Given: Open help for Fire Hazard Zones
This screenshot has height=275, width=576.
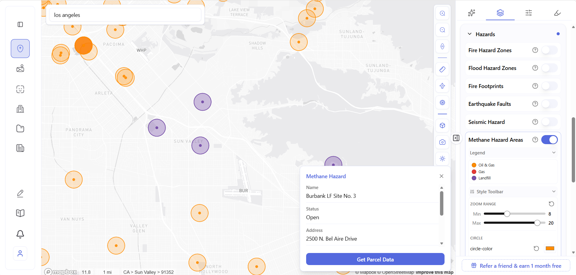Looking at the screenshot, I should click(x=535, y=50).
